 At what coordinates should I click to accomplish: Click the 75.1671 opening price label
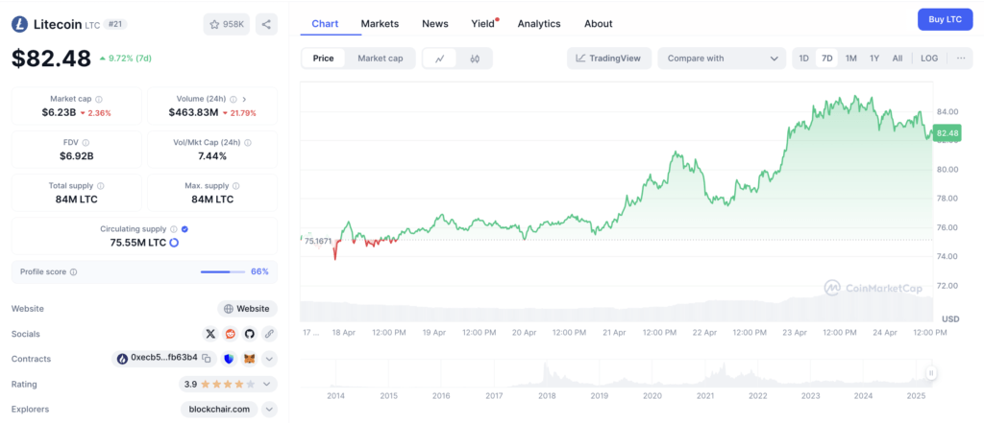317,241
